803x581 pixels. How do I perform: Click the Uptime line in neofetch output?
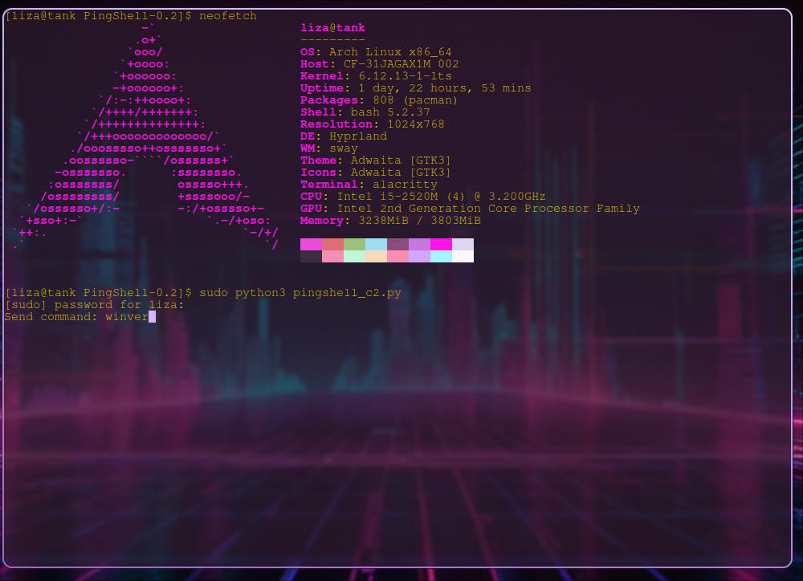pyautogui.click(x=415, y=88)
